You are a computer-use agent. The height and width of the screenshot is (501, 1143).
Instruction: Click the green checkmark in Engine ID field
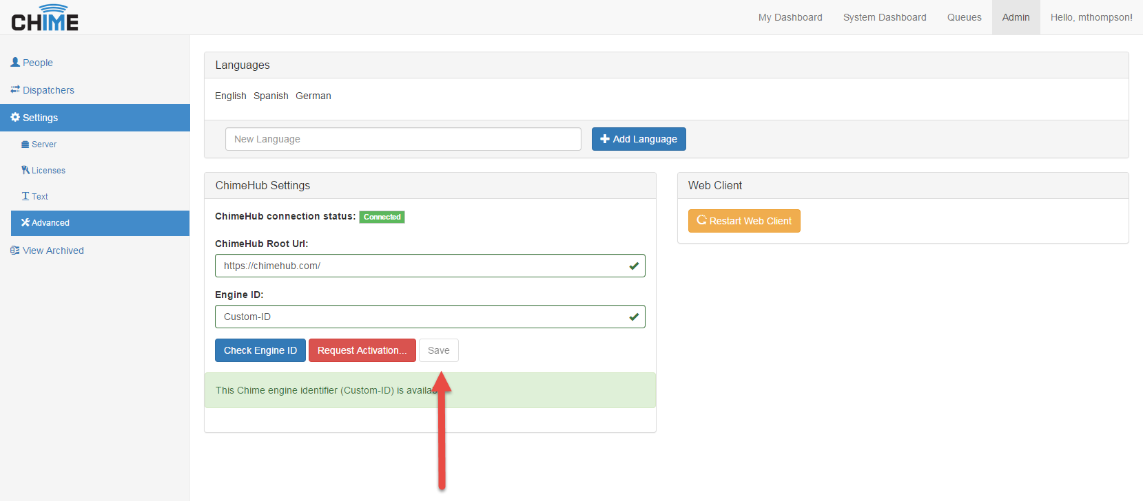[x=634, y=317]
